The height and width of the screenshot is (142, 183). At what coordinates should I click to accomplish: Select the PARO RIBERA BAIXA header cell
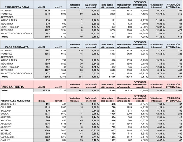coord(17,5)
